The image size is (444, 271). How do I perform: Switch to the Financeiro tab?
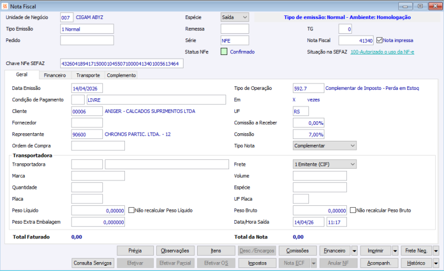(x=55, y=75)
